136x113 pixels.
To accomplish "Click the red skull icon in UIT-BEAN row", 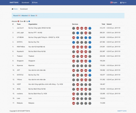I will tap(74, 38).
